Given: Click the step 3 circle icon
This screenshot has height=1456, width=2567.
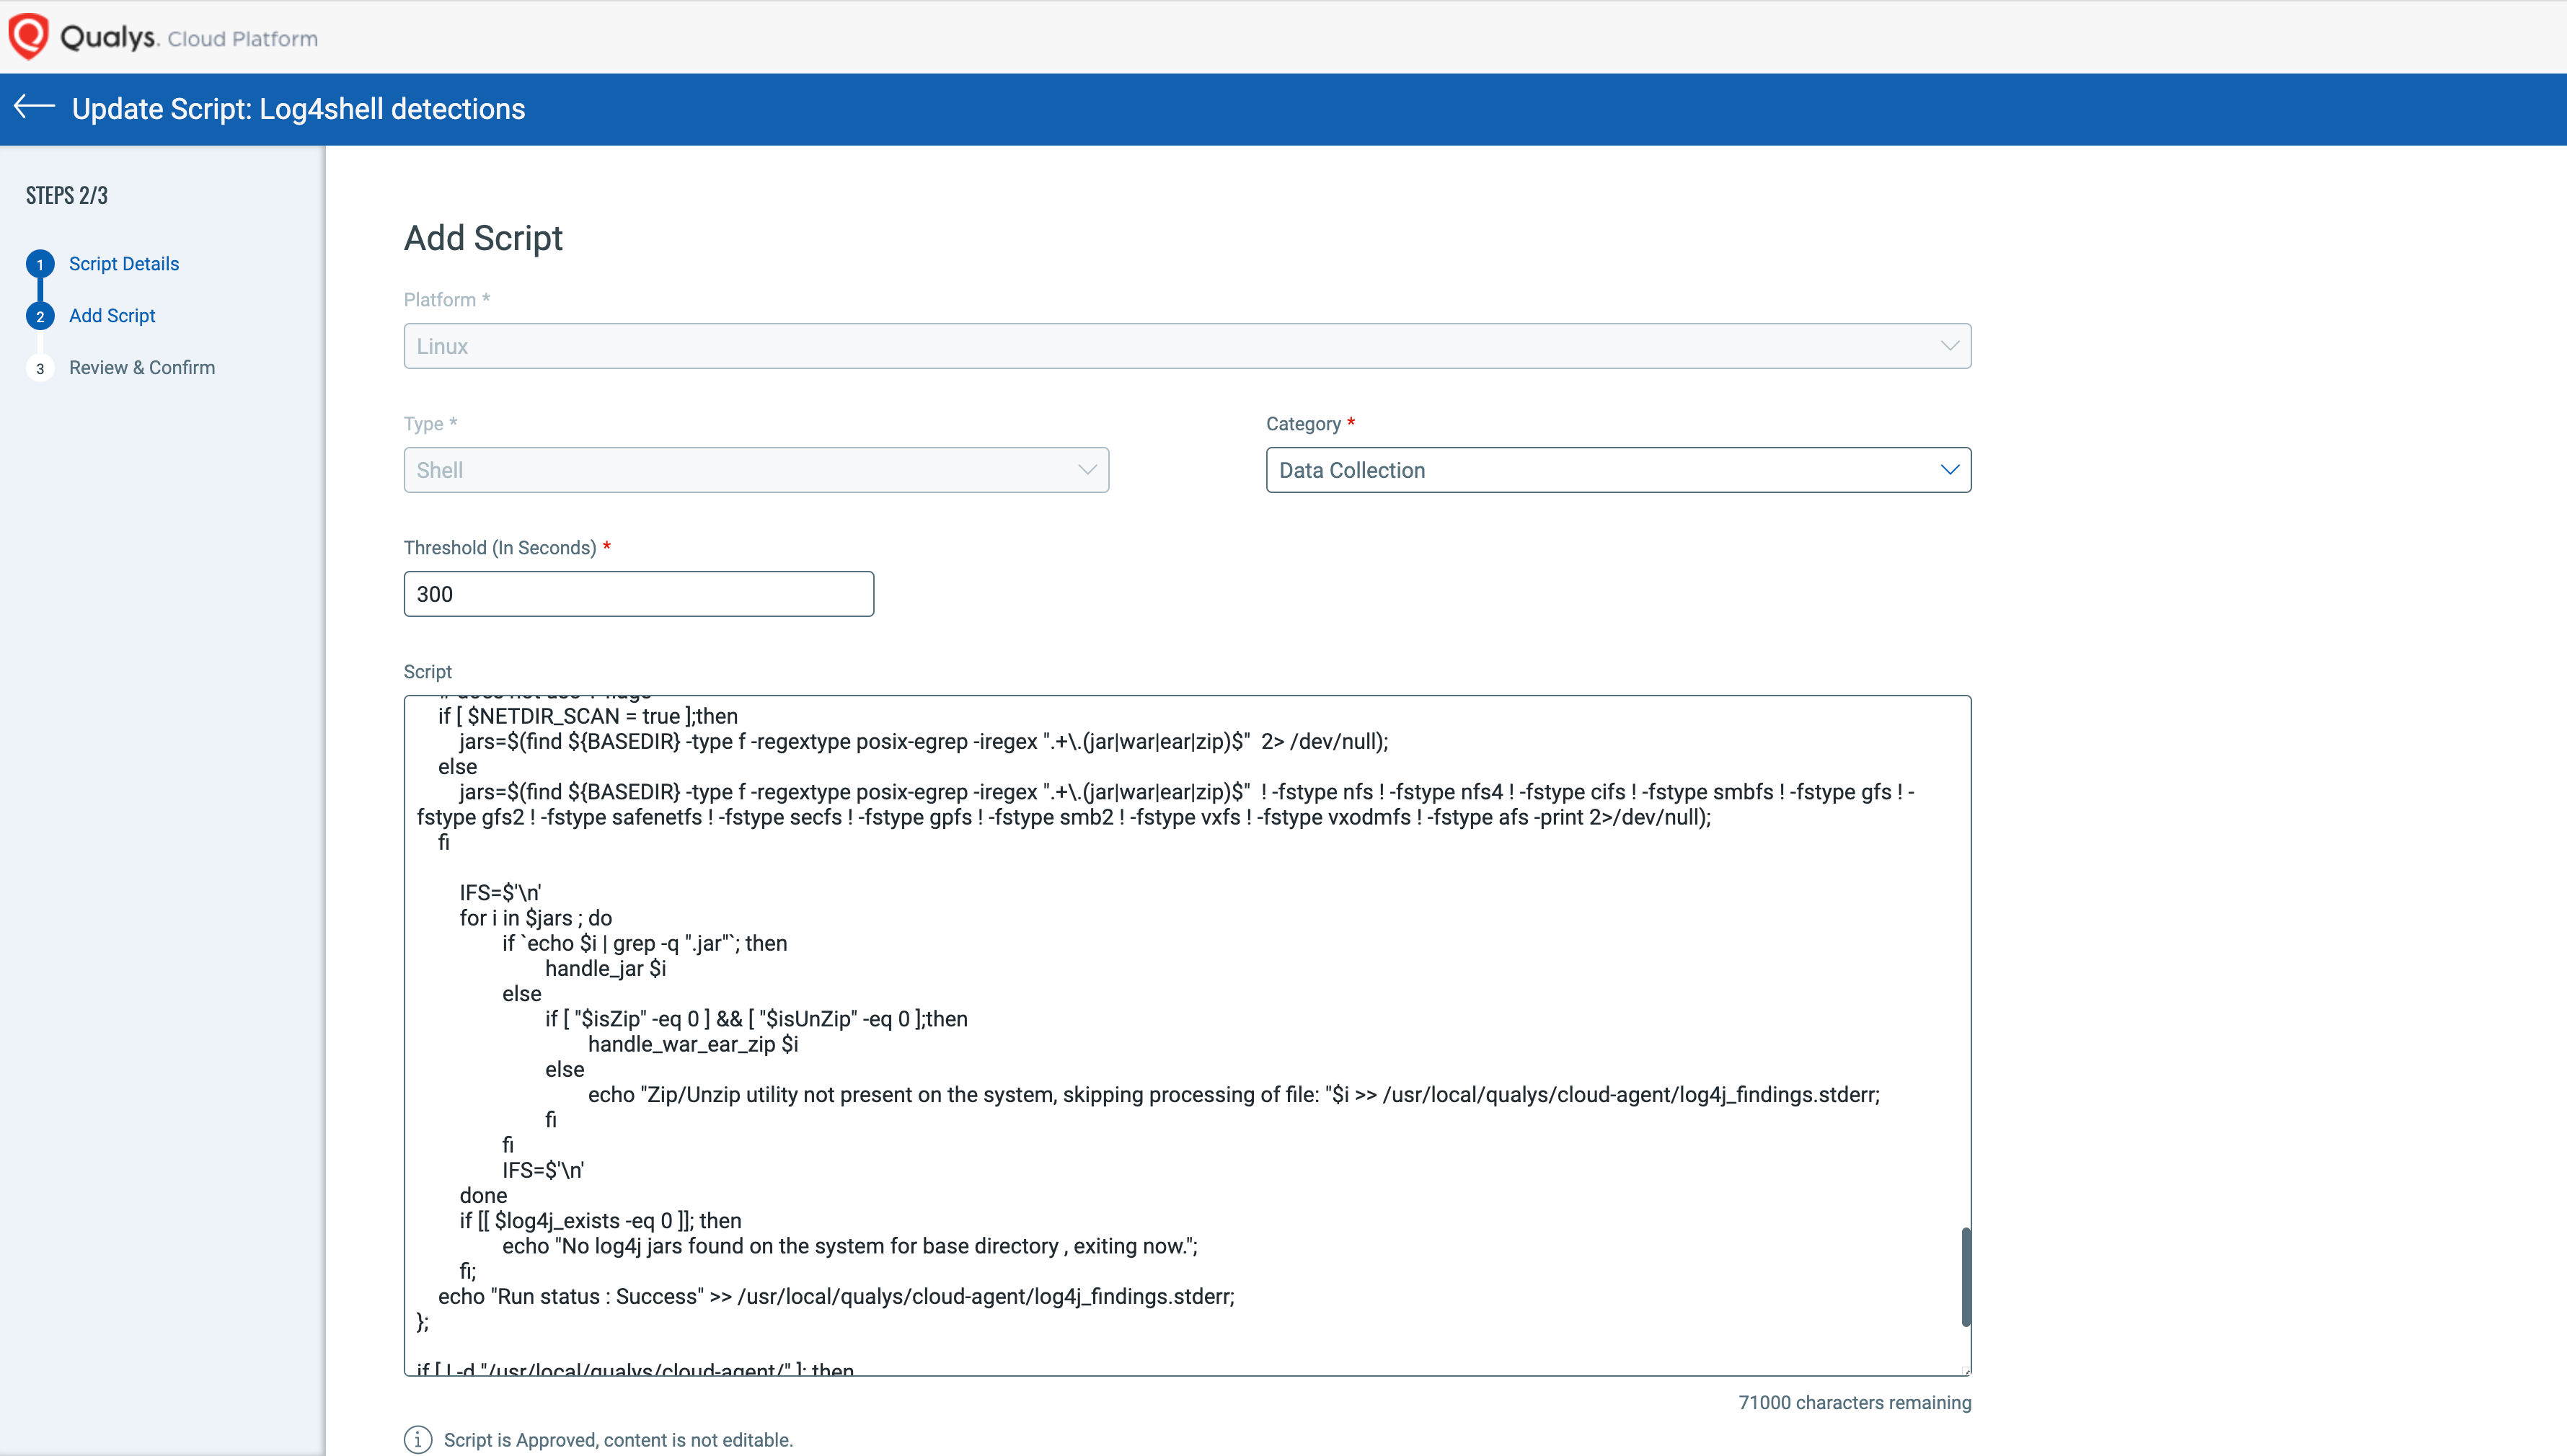Looking at the screenshot, I should [40, 368].
